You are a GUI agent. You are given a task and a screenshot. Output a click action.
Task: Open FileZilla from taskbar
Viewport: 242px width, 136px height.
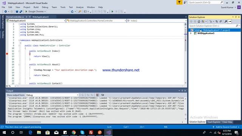coord(91,133)
